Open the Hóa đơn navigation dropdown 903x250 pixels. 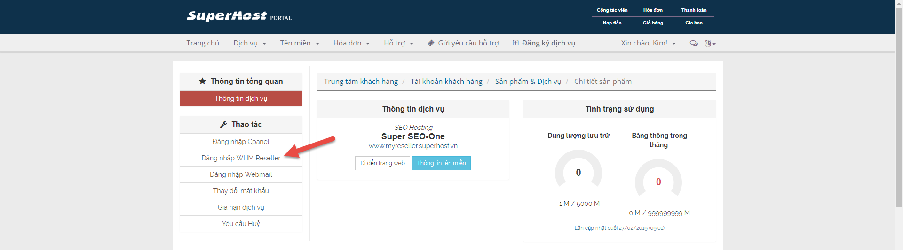coord(351,43)
